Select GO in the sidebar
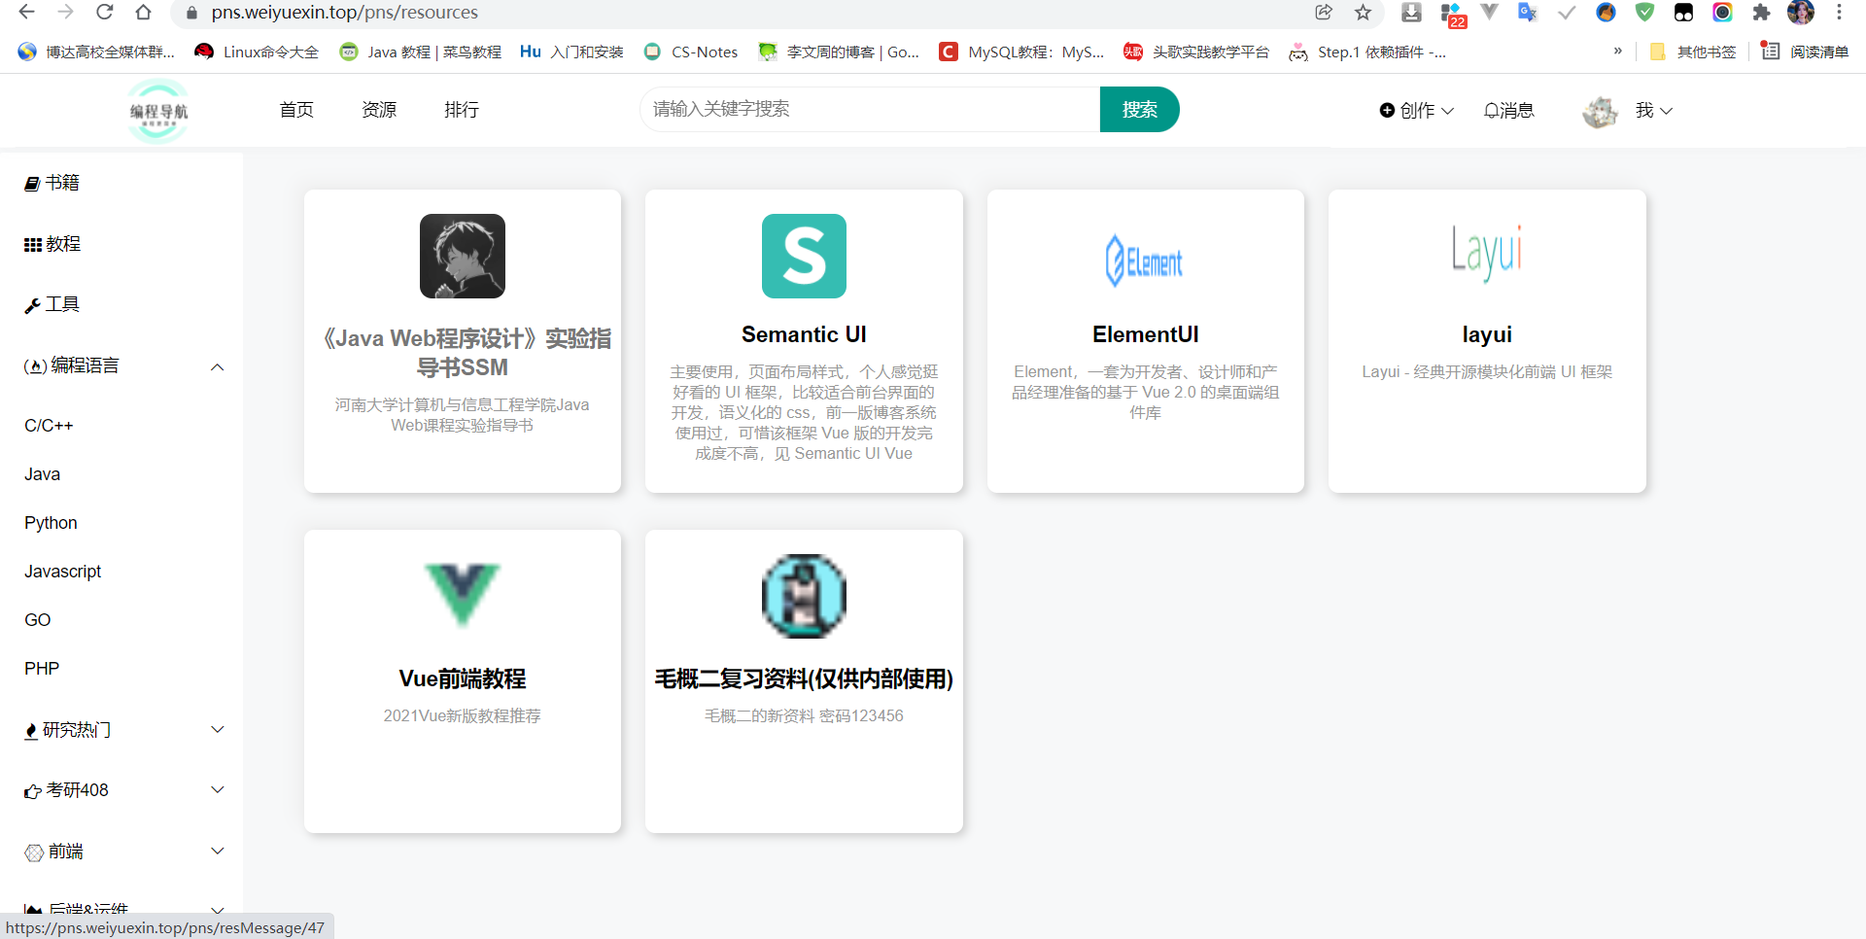Image resolution: width=1866 pixels, height=939 pixels. pyautogui.click(x=37, y=620)
